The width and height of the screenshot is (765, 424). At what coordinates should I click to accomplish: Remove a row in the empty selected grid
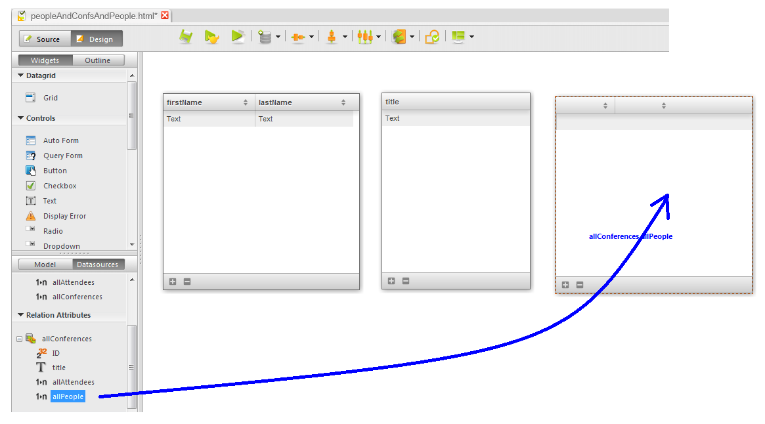[580, 285]
